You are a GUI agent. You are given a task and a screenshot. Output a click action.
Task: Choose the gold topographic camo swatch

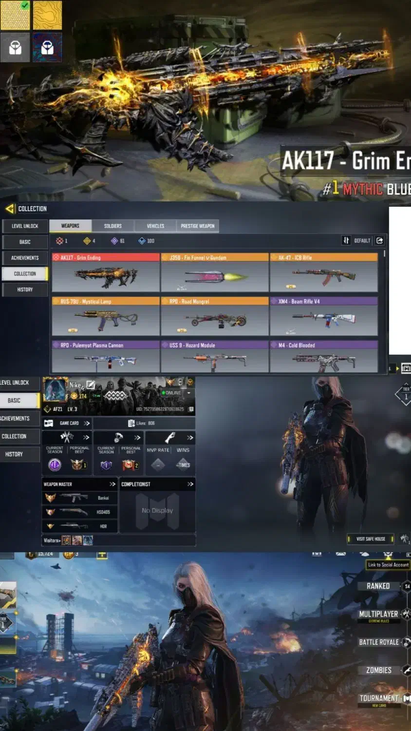click(x=47, y=15)
